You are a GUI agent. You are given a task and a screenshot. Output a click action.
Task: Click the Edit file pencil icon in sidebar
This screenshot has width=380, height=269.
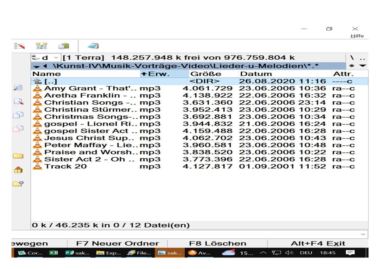click(x=18, y=101)
